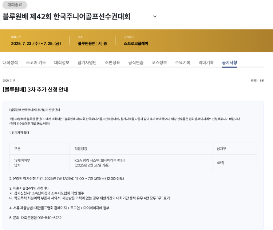Viewport: 273px width, 230px height.
Task: Open the 대회성적 tab
Action: 10,62
